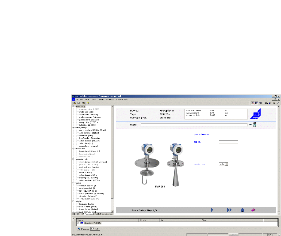The image size is (281, 236).
Task: Switch to the Table tab
Action: [97, 214]
